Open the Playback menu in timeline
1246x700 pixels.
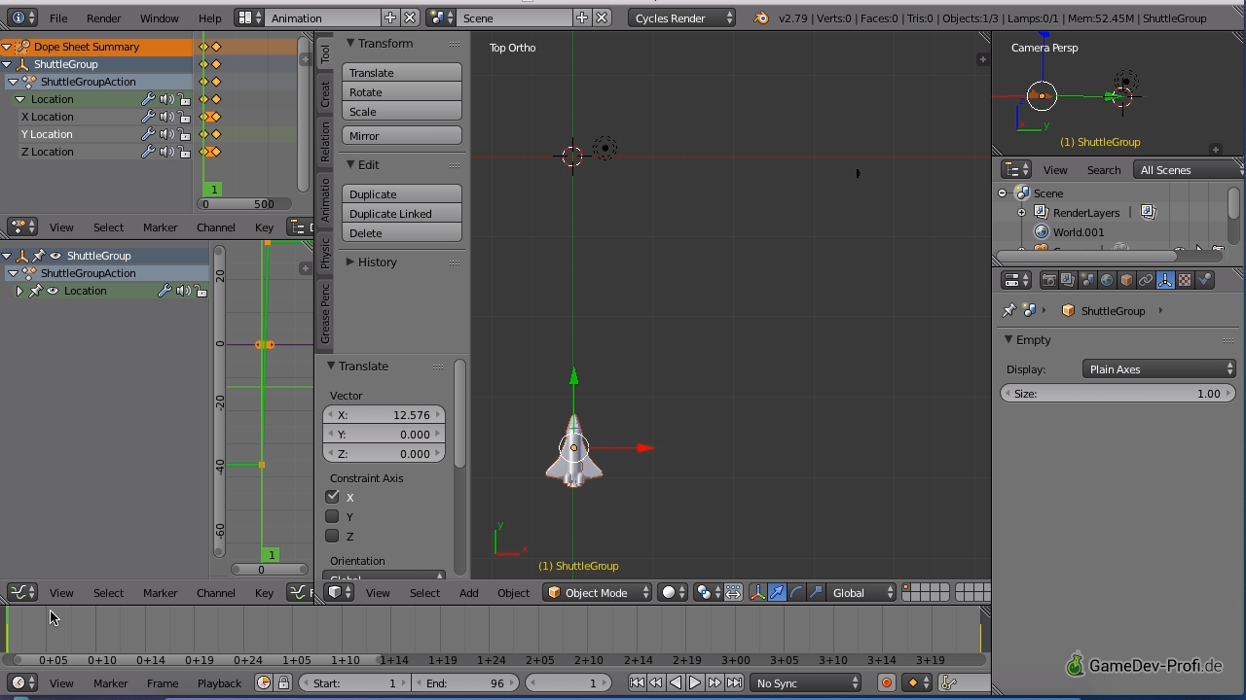point(219,682)
